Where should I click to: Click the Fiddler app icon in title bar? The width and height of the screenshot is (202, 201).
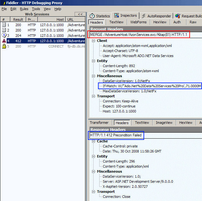tap(3, 3)
